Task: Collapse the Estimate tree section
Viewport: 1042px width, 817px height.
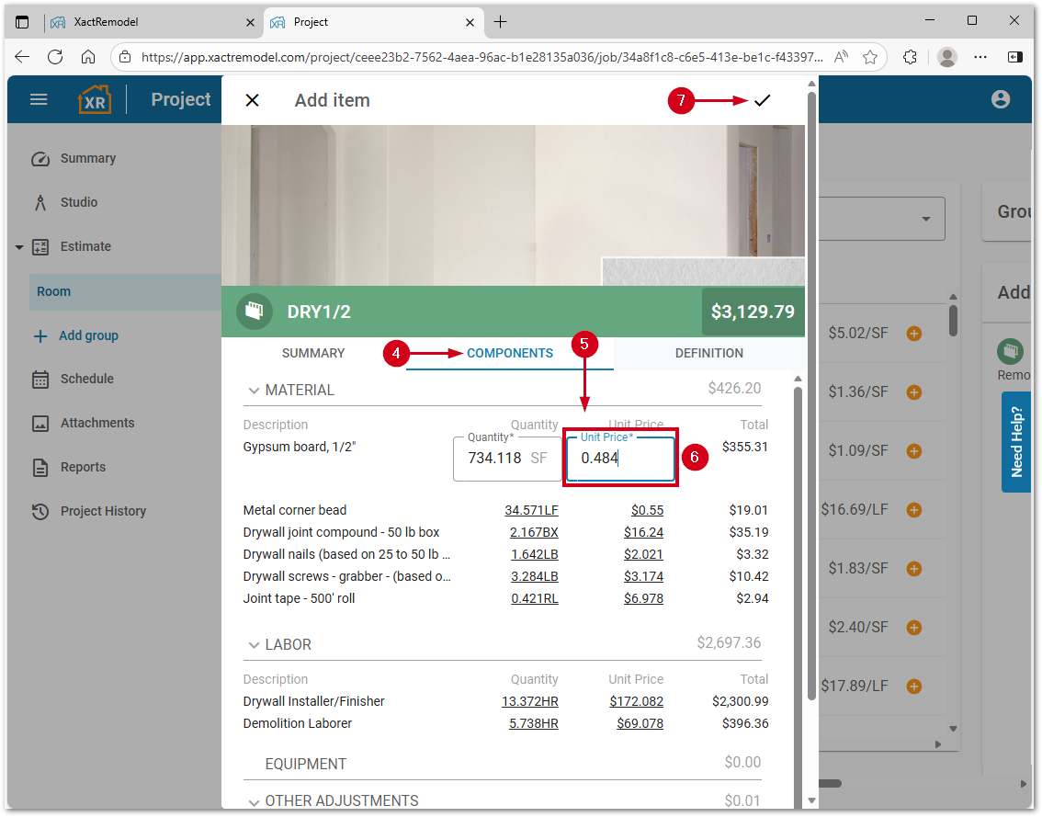Action: click(x=19, y=247)
